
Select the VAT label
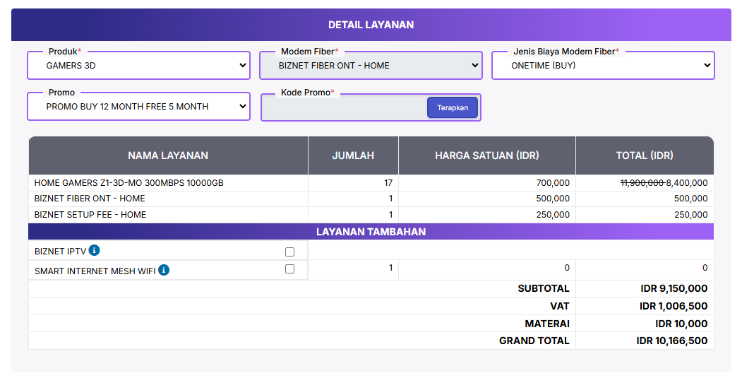560,306
